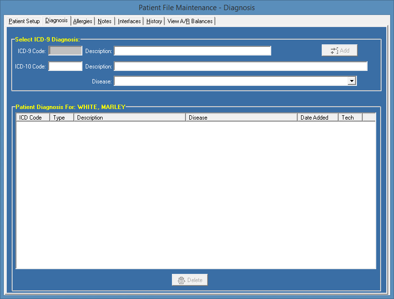Open the Patient Setup tab

click(x=24, y=21)
